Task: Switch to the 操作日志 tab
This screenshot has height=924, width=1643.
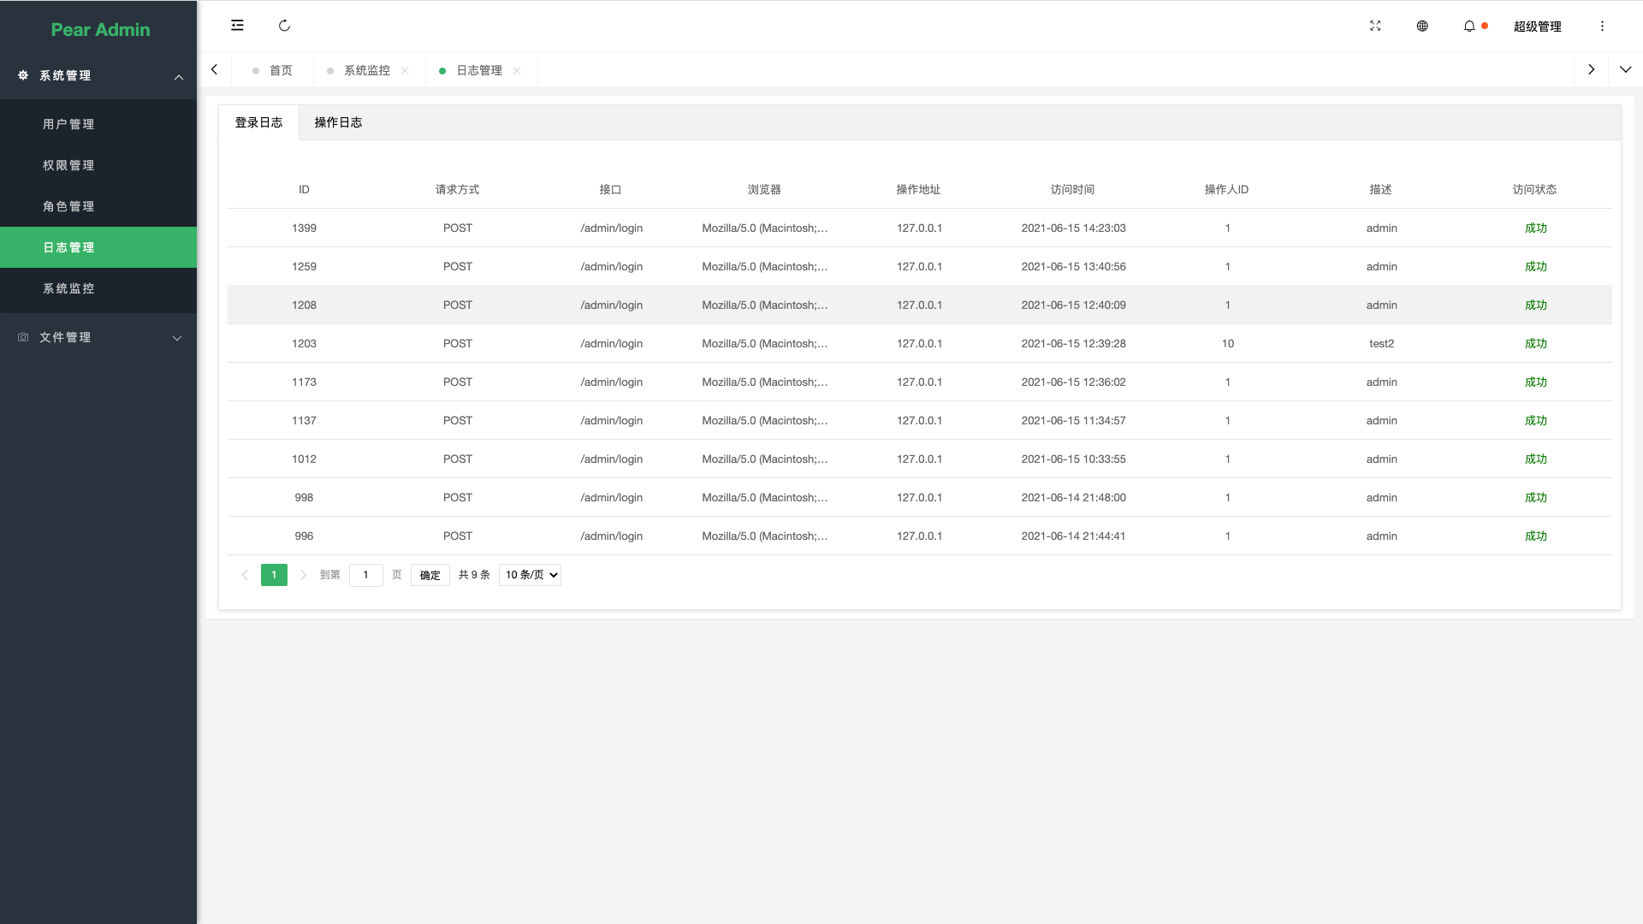Action: 338,122
